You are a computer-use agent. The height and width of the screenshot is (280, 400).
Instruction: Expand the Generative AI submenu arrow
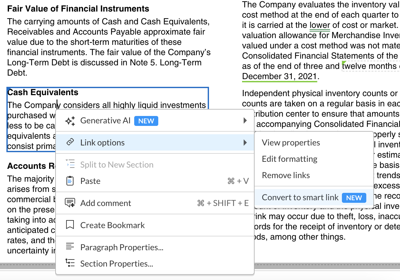(245, 121)
